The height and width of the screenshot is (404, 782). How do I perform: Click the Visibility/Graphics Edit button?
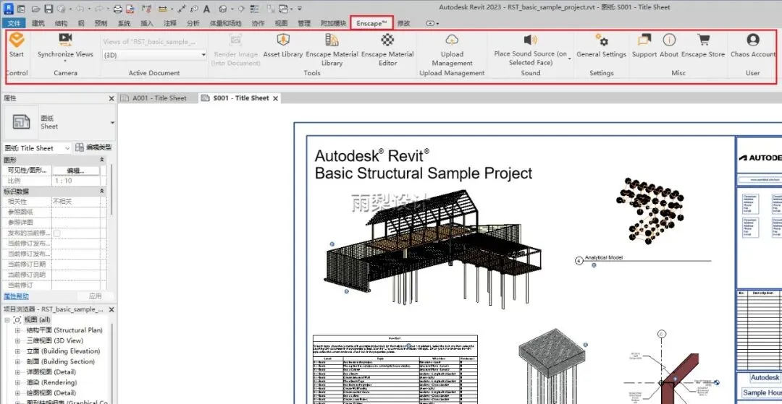pos(76,170)
